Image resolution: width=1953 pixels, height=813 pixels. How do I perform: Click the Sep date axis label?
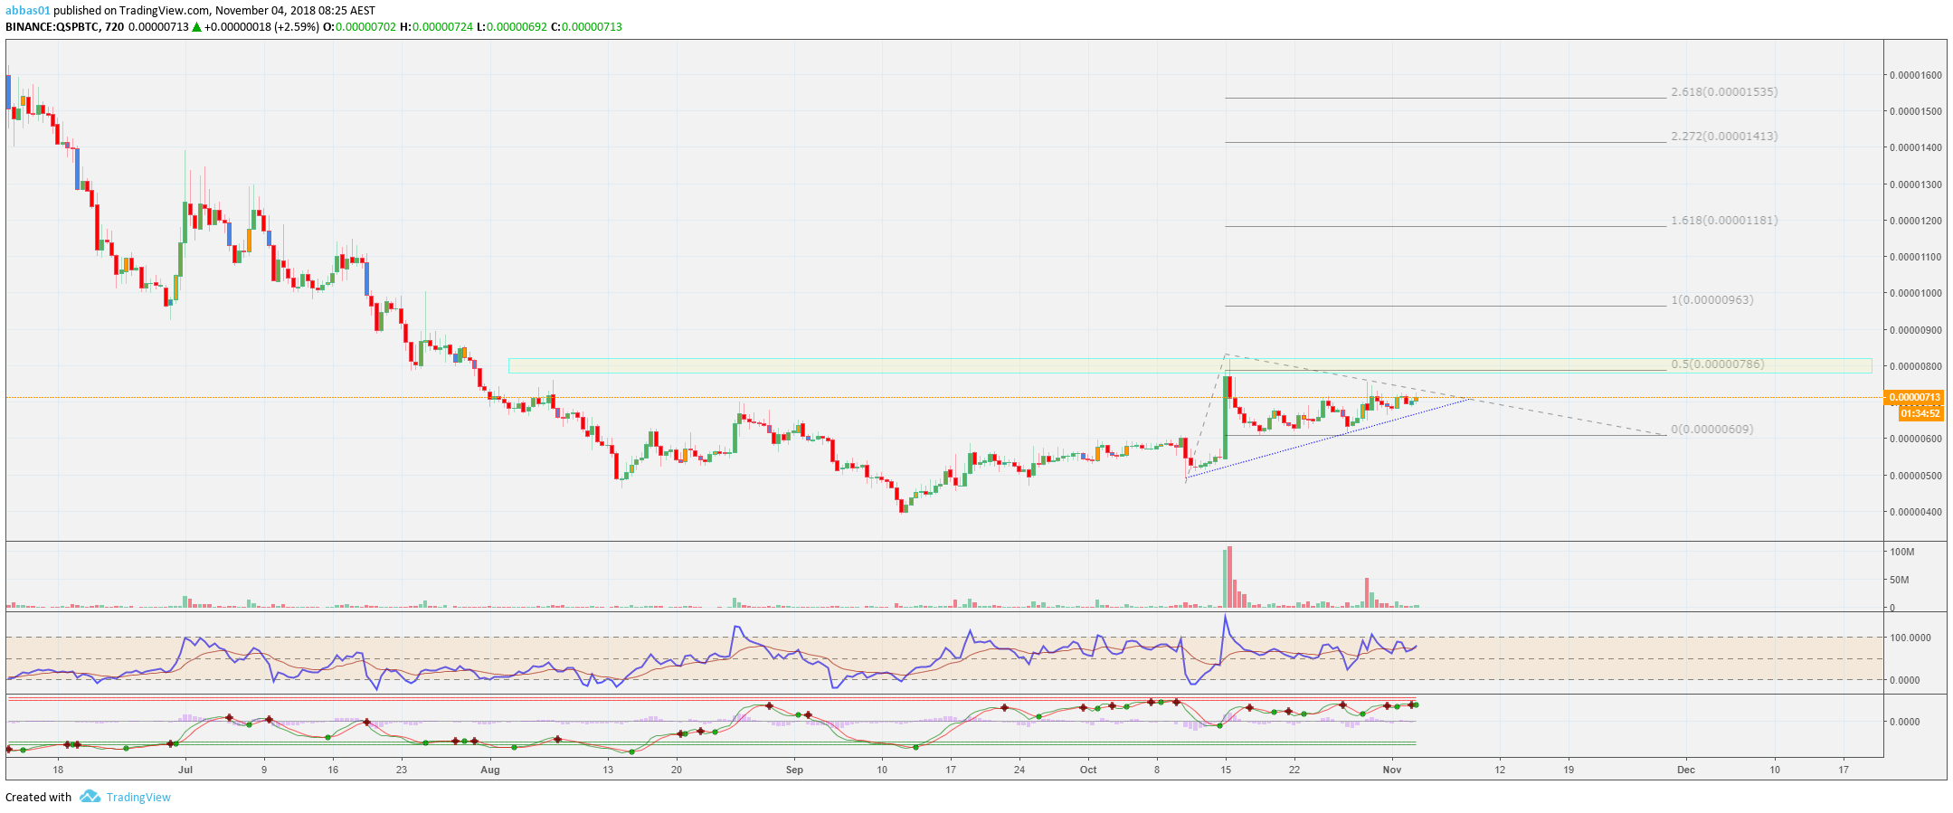(x=794, y=770)
